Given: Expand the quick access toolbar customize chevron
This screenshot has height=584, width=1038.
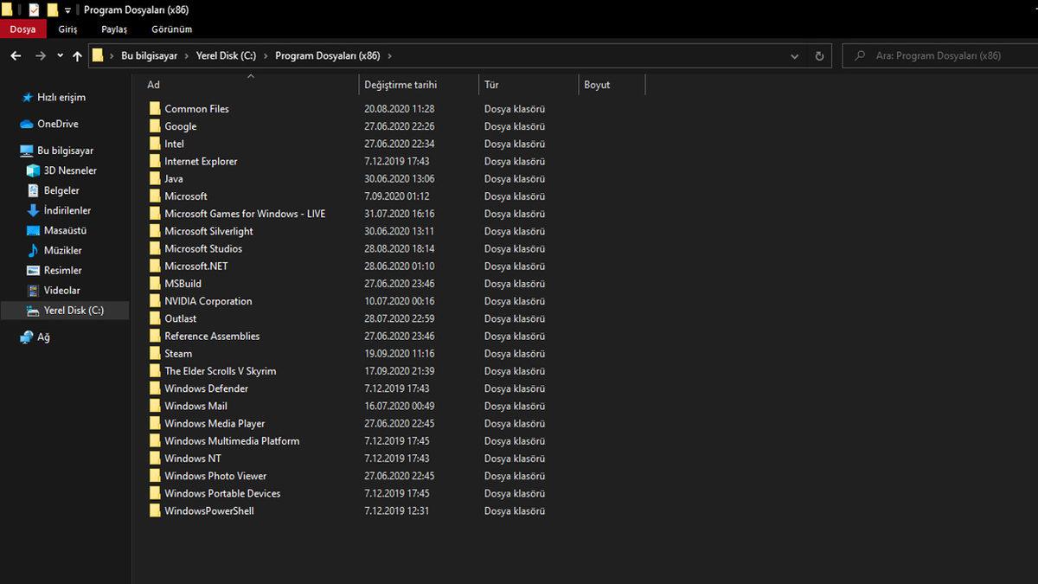Looking at the screenshot, I should click(67, 11).
